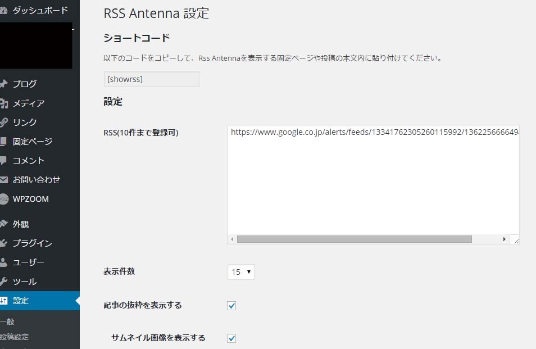Click inside the RSS feed URL textarea
This screenshot has height=349, width=536.
point(373,184)
